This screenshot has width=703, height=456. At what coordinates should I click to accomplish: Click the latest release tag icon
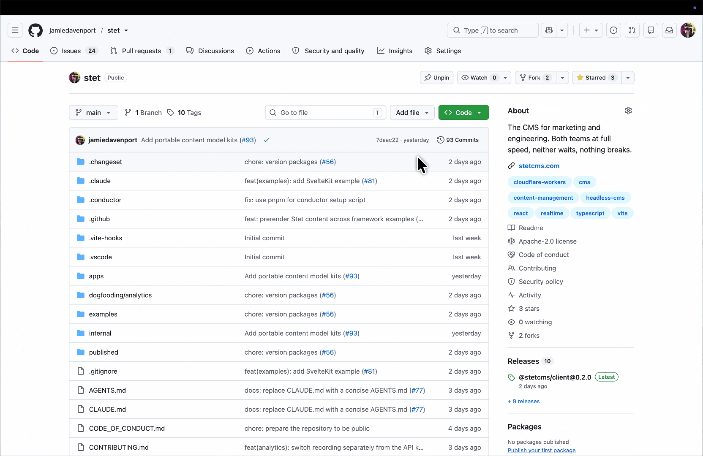coord(511,378)
